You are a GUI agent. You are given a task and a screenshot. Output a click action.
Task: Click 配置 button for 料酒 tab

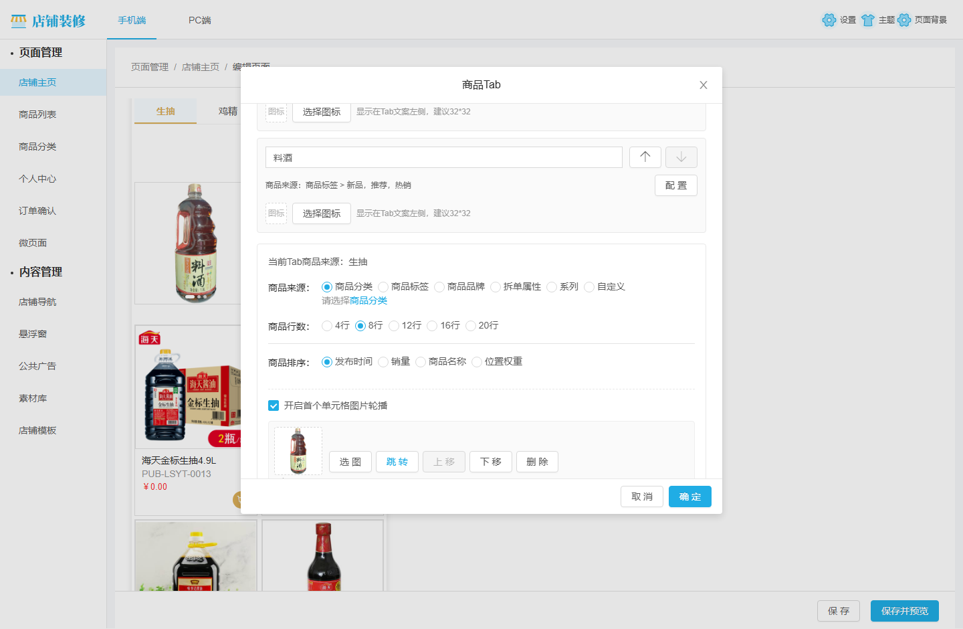tap(676, 185)
